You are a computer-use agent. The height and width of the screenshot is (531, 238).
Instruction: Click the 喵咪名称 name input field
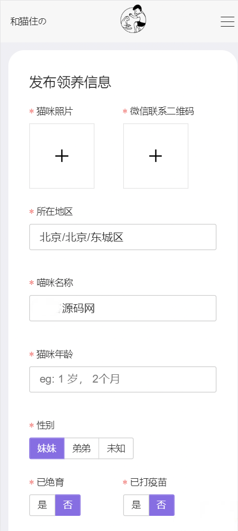point(123,308)
